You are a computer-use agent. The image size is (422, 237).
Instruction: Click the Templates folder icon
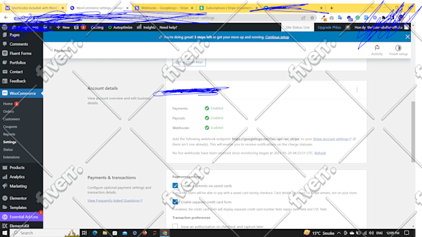5,207
